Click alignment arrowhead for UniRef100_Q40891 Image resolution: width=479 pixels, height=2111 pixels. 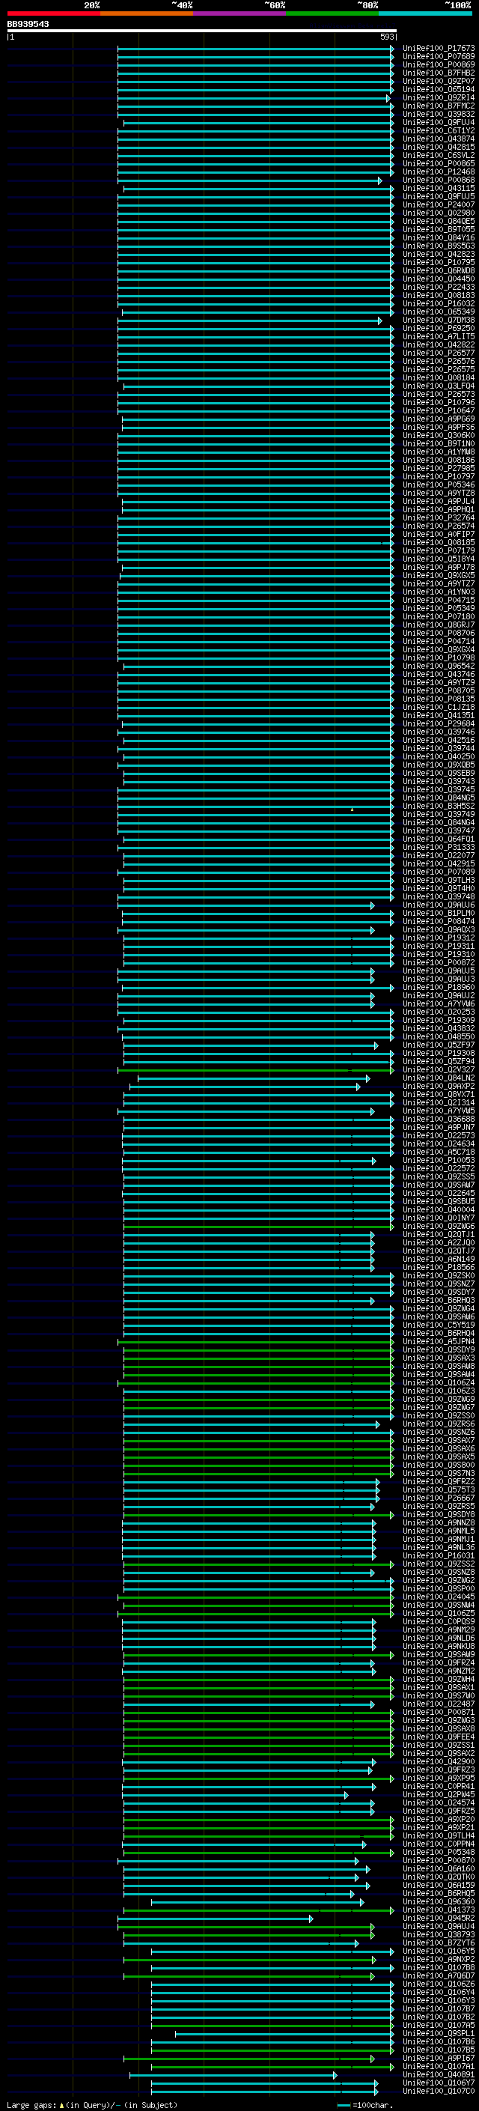[x=335, y=2075]
